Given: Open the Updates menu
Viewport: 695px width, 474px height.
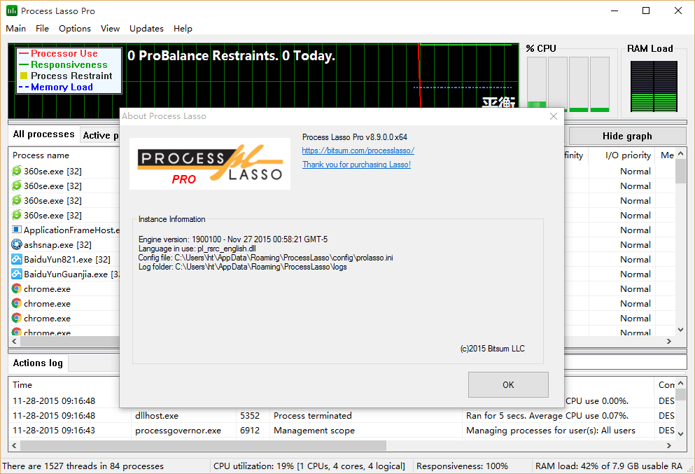Looking at the screenshot, I should coord(146,29).
